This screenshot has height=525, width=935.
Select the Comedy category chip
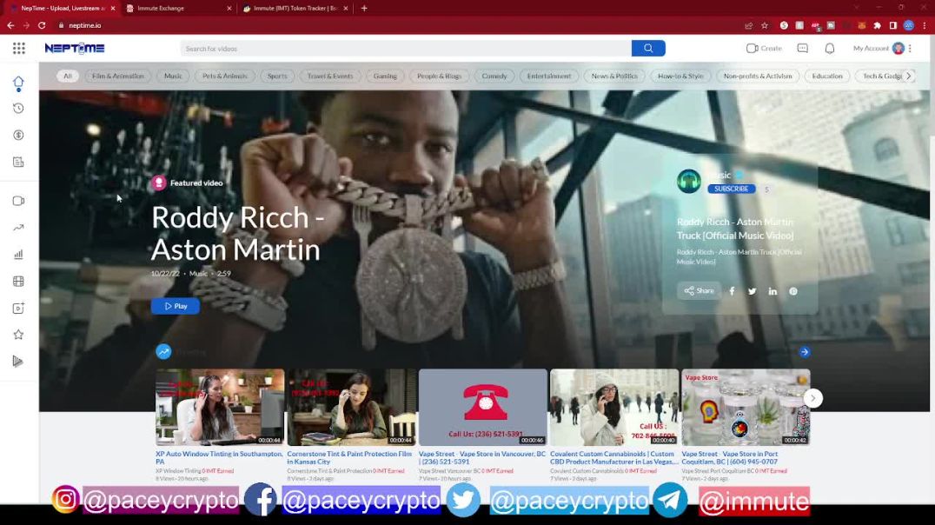tap(494, 76)
